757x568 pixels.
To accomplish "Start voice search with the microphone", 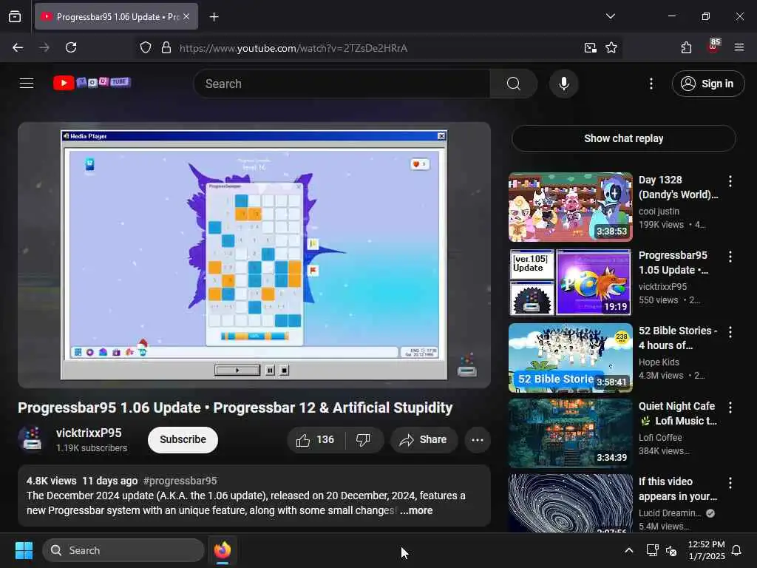I will (x=563, y=84).
